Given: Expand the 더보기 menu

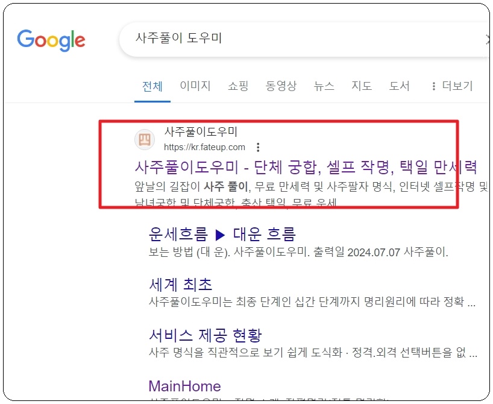Looking at the screenshot, I should tap(452, 86).
